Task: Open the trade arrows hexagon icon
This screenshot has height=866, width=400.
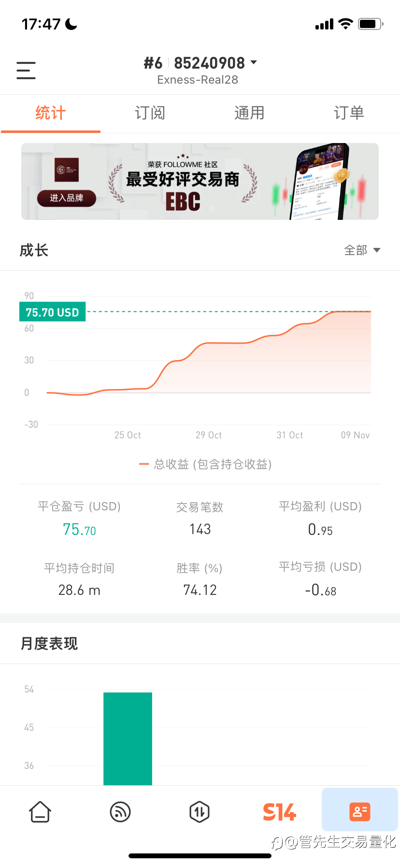Action: point(200,812)
